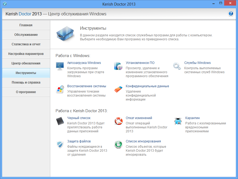Open the Карантин link
The width and height of the screenshot is (238, 179).
(193, 118)
